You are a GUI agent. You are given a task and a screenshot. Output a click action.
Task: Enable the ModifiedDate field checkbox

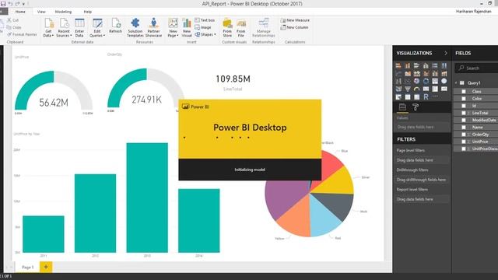pyautogui.click(x=464, y=121)
